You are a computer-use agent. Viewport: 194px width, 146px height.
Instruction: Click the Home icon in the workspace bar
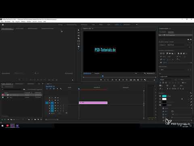[3, 25]
